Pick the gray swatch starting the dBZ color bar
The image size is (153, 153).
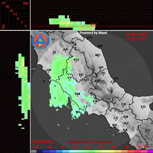click(34, 151)
